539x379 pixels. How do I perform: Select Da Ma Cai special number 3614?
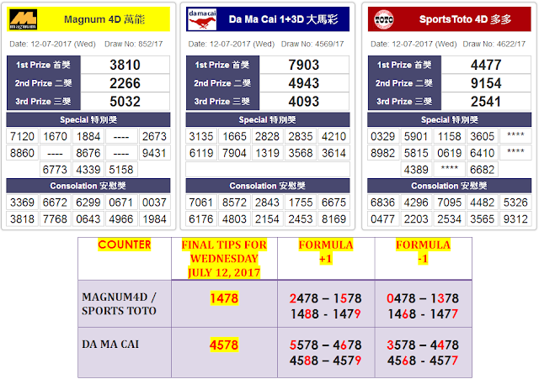point(334,153)
